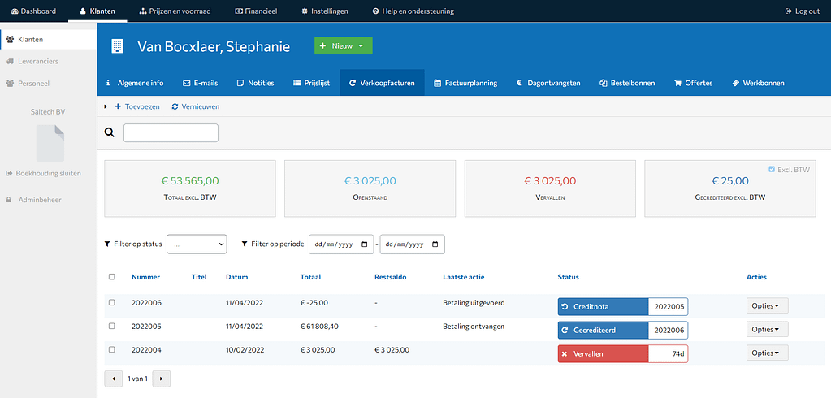Viewport: 831px width, 398px height.
Task: Expand the small triangle left of Toevoegen
Action: pyautogui.click(x=106, y=106)
